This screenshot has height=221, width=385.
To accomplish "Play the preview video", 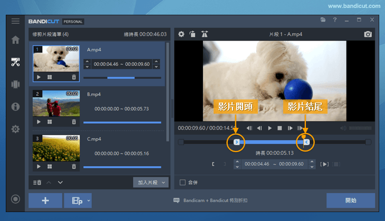I will point(269,128).
